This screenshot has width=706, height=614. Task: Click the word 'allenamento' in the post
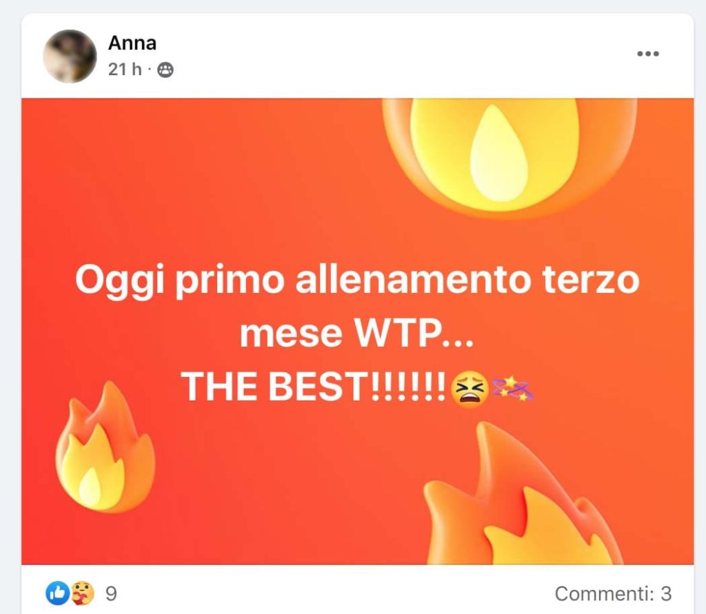point(413,278)
